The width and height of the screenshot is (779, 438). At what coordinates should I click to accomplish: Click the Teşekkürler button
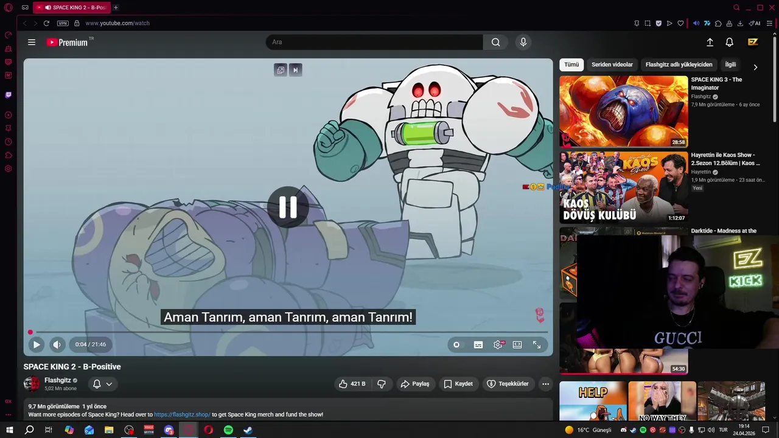508,384
